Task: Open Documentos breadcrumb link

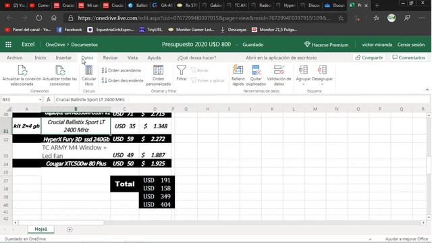Action: click(x=84, y=45)
